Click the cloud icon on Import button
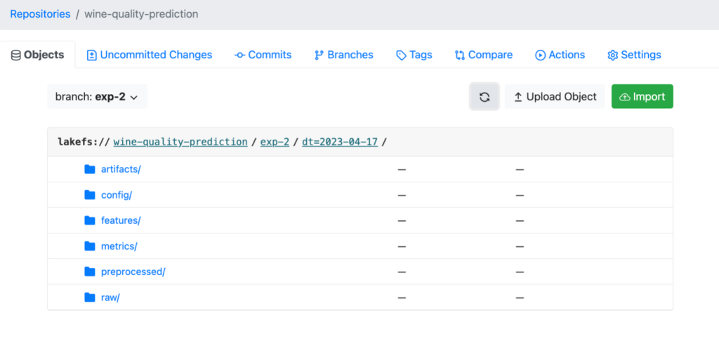 [625, 97]
